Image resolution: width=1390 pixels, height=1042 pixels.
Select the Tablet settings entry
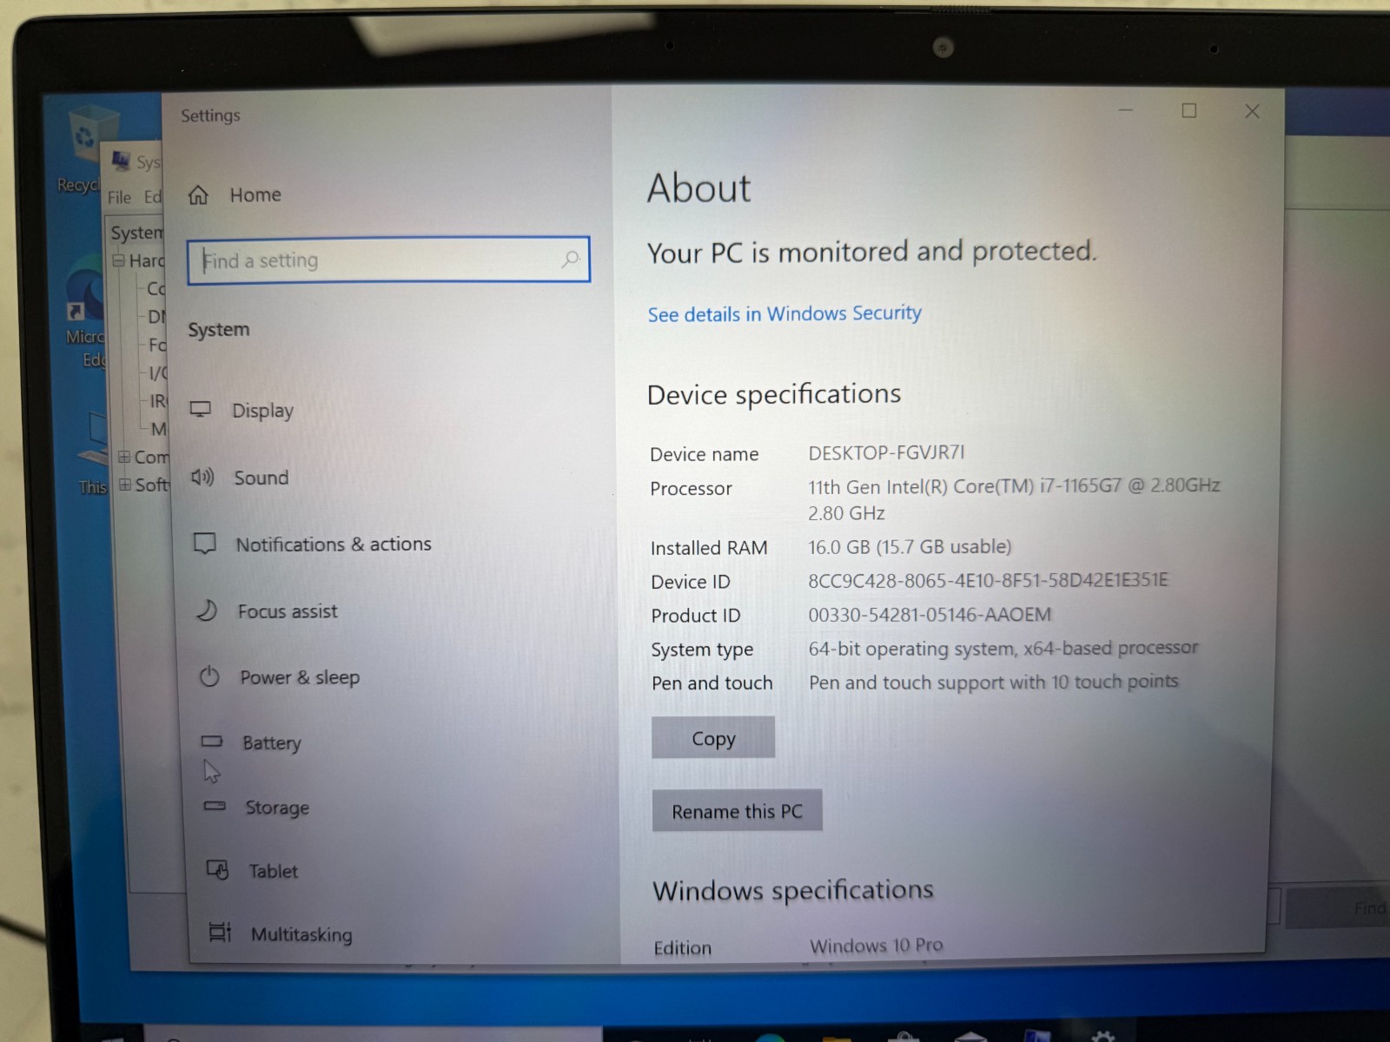[252, 871]
